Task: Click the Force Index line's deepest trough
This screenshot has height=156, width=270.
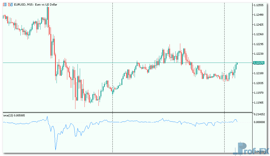Action: click(55, 150)
